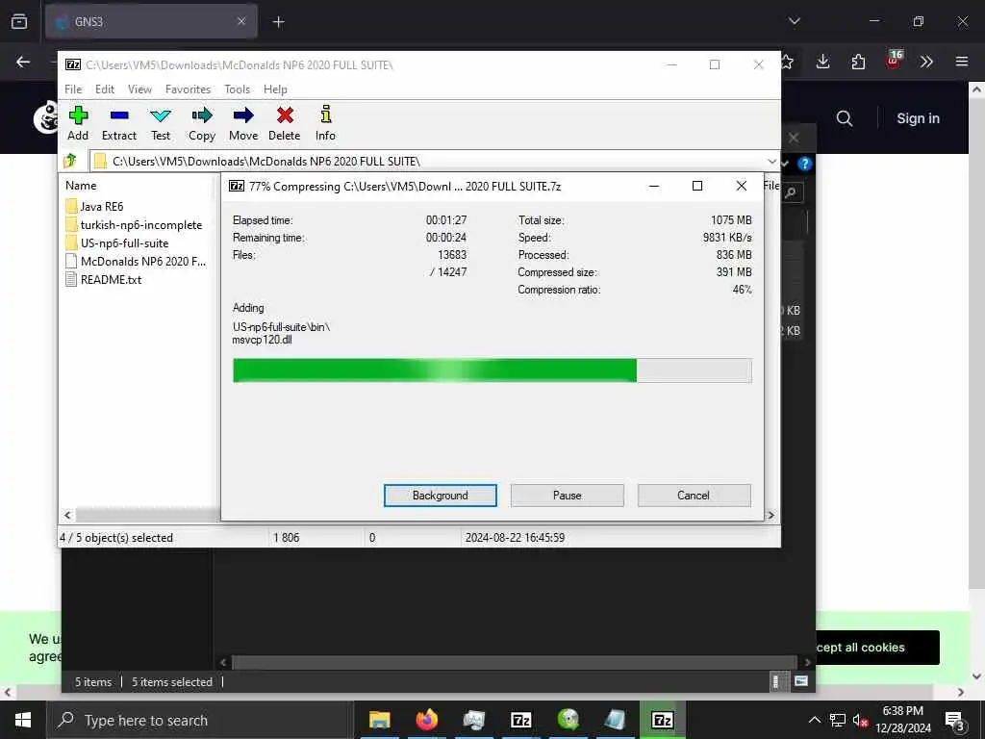Click the network tray icon

838,720
